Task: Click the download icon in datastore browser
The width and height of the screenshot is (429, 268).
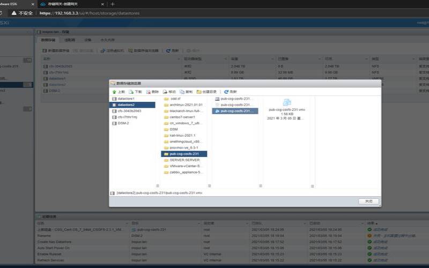Action: pos(131,92)
